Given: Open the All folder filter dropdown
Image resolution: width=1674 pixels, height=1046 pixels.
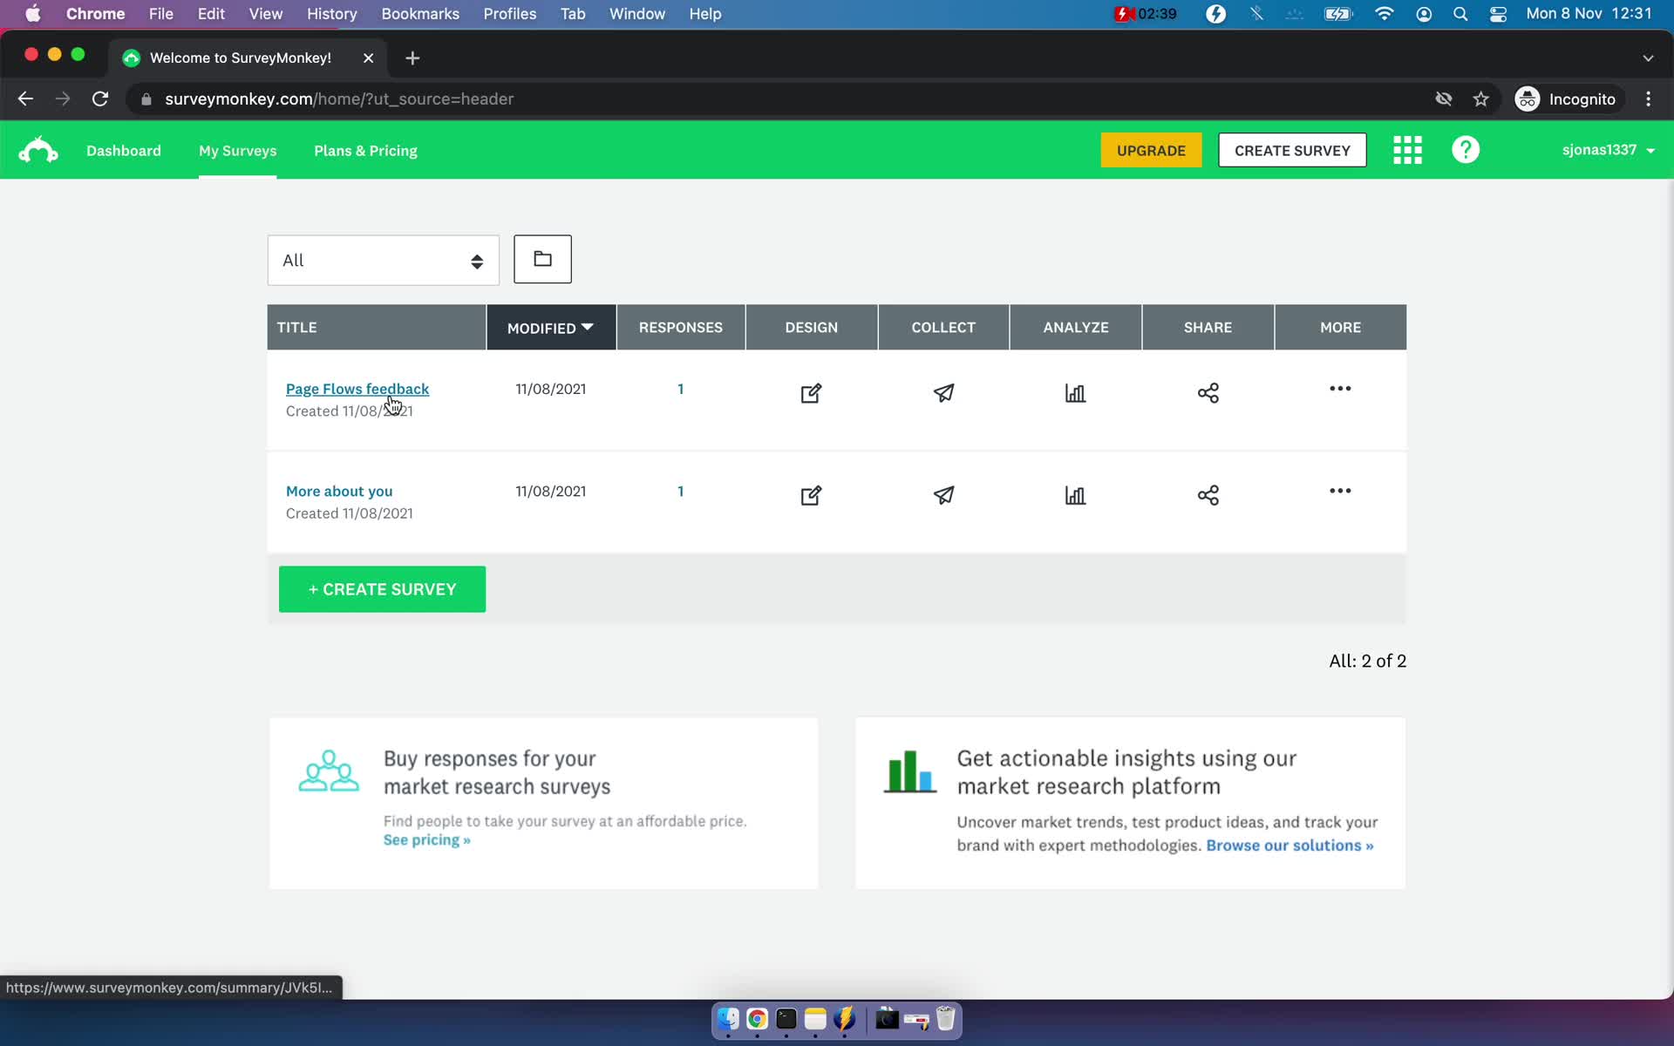Looking at the screenshot, I should click(x=383, y=260).
